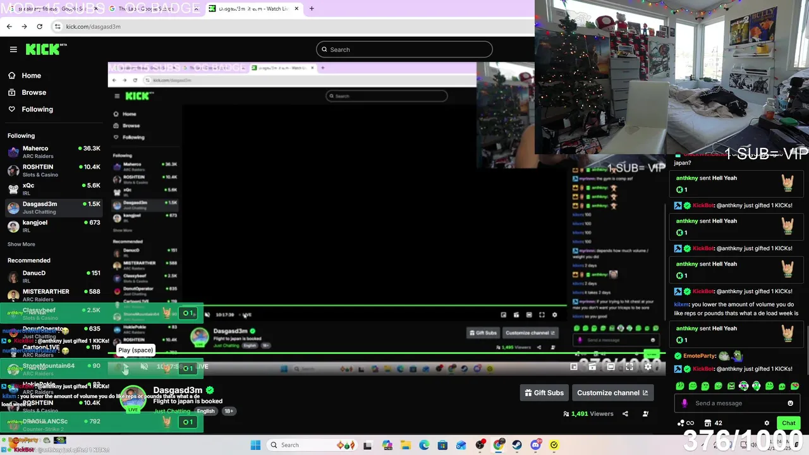Play the stream video
Image resolution: width=809 pixels, height=455 pixels.
pos(125,367)
